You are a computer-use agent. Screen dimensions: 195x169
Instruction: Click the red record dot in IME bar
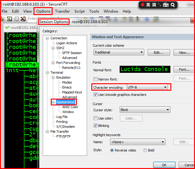143,5
